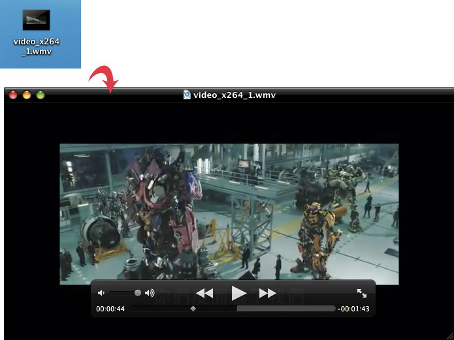Rewind the video with the double-left arrows
454x340 pixels.
point(204,293)
